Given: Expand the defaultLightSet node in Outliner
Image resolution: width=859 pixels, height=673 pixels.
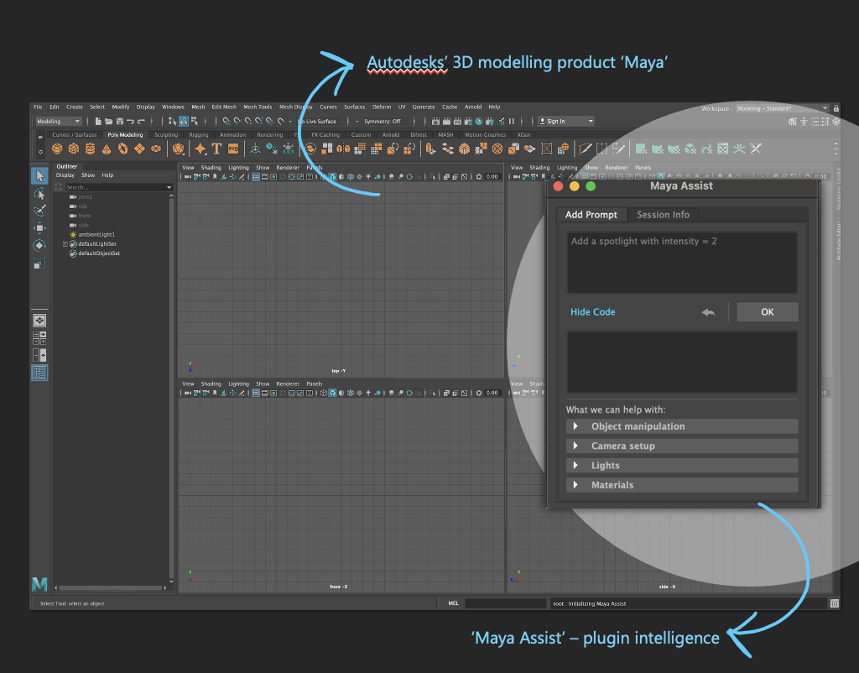Looking at the screenshot, I should pyautogui.click(x=65, y=244).
